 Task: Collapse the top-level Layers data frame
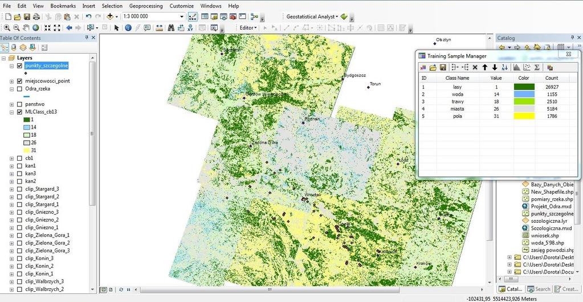tap(3, 58)
